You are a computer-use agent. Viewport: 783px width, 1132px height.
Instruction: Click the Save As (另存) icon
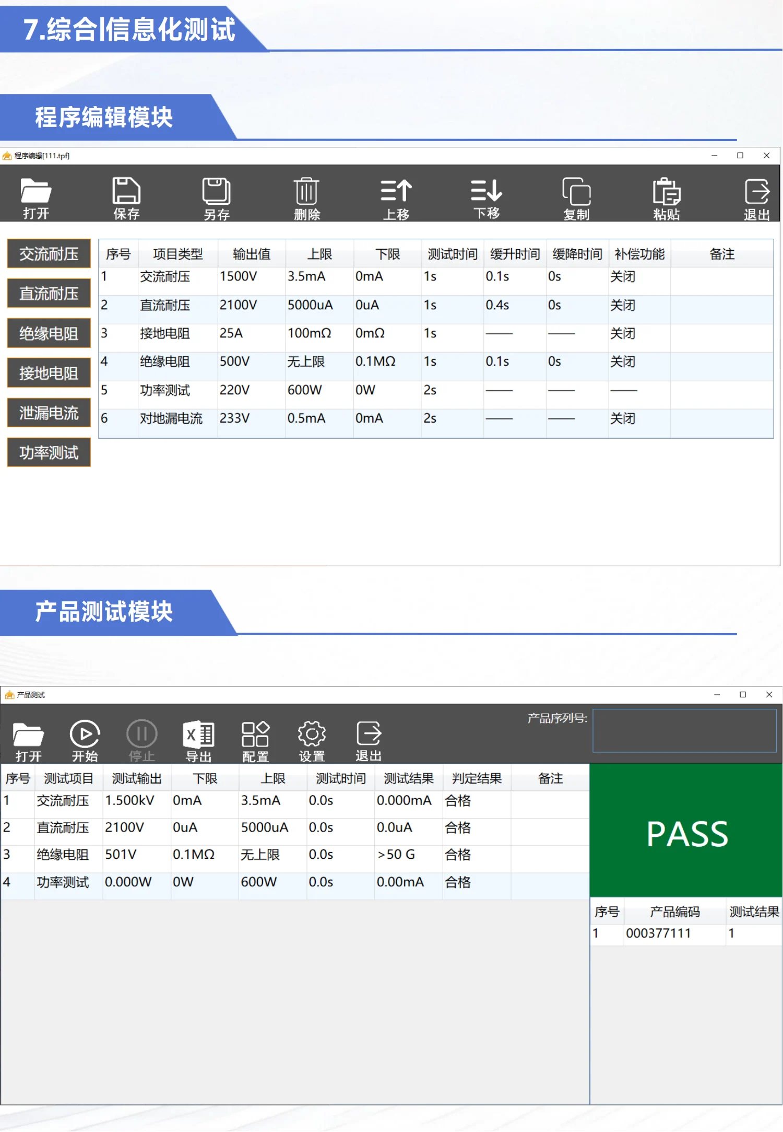click(216, 197)
